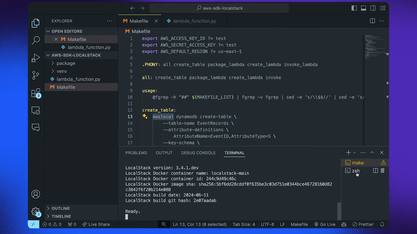Create a new terminal with plus icon
The height and width of the screenshot is (234, 417).
click(348, 152)
